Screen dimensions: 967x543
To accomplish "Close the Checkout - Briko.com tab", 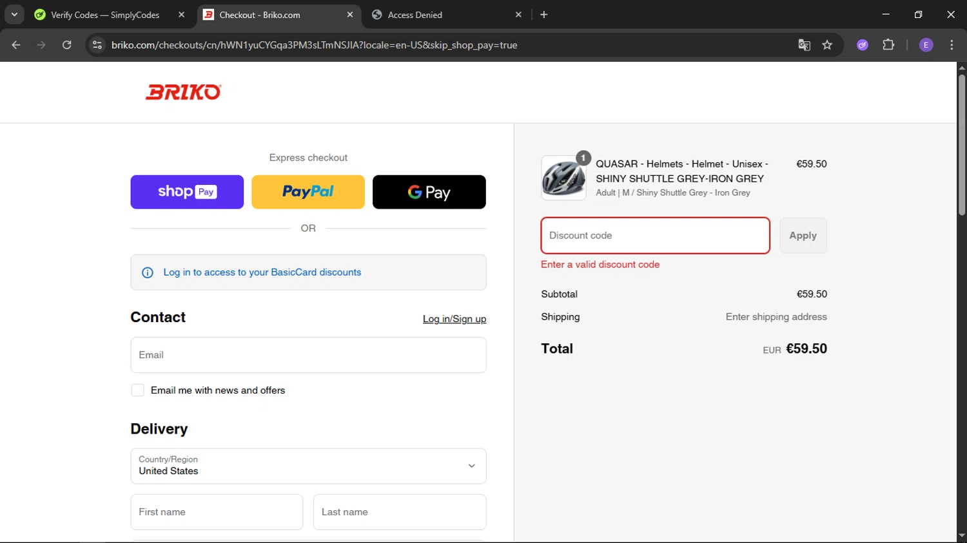I will tap(350, 15).
